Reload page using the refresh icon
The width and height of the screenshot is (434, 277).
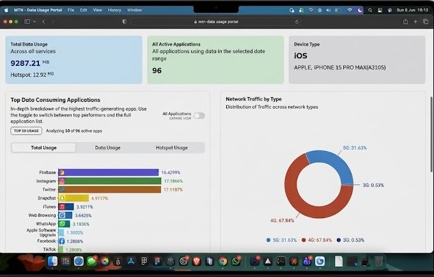pyautogui.click(x=297, y=22)
